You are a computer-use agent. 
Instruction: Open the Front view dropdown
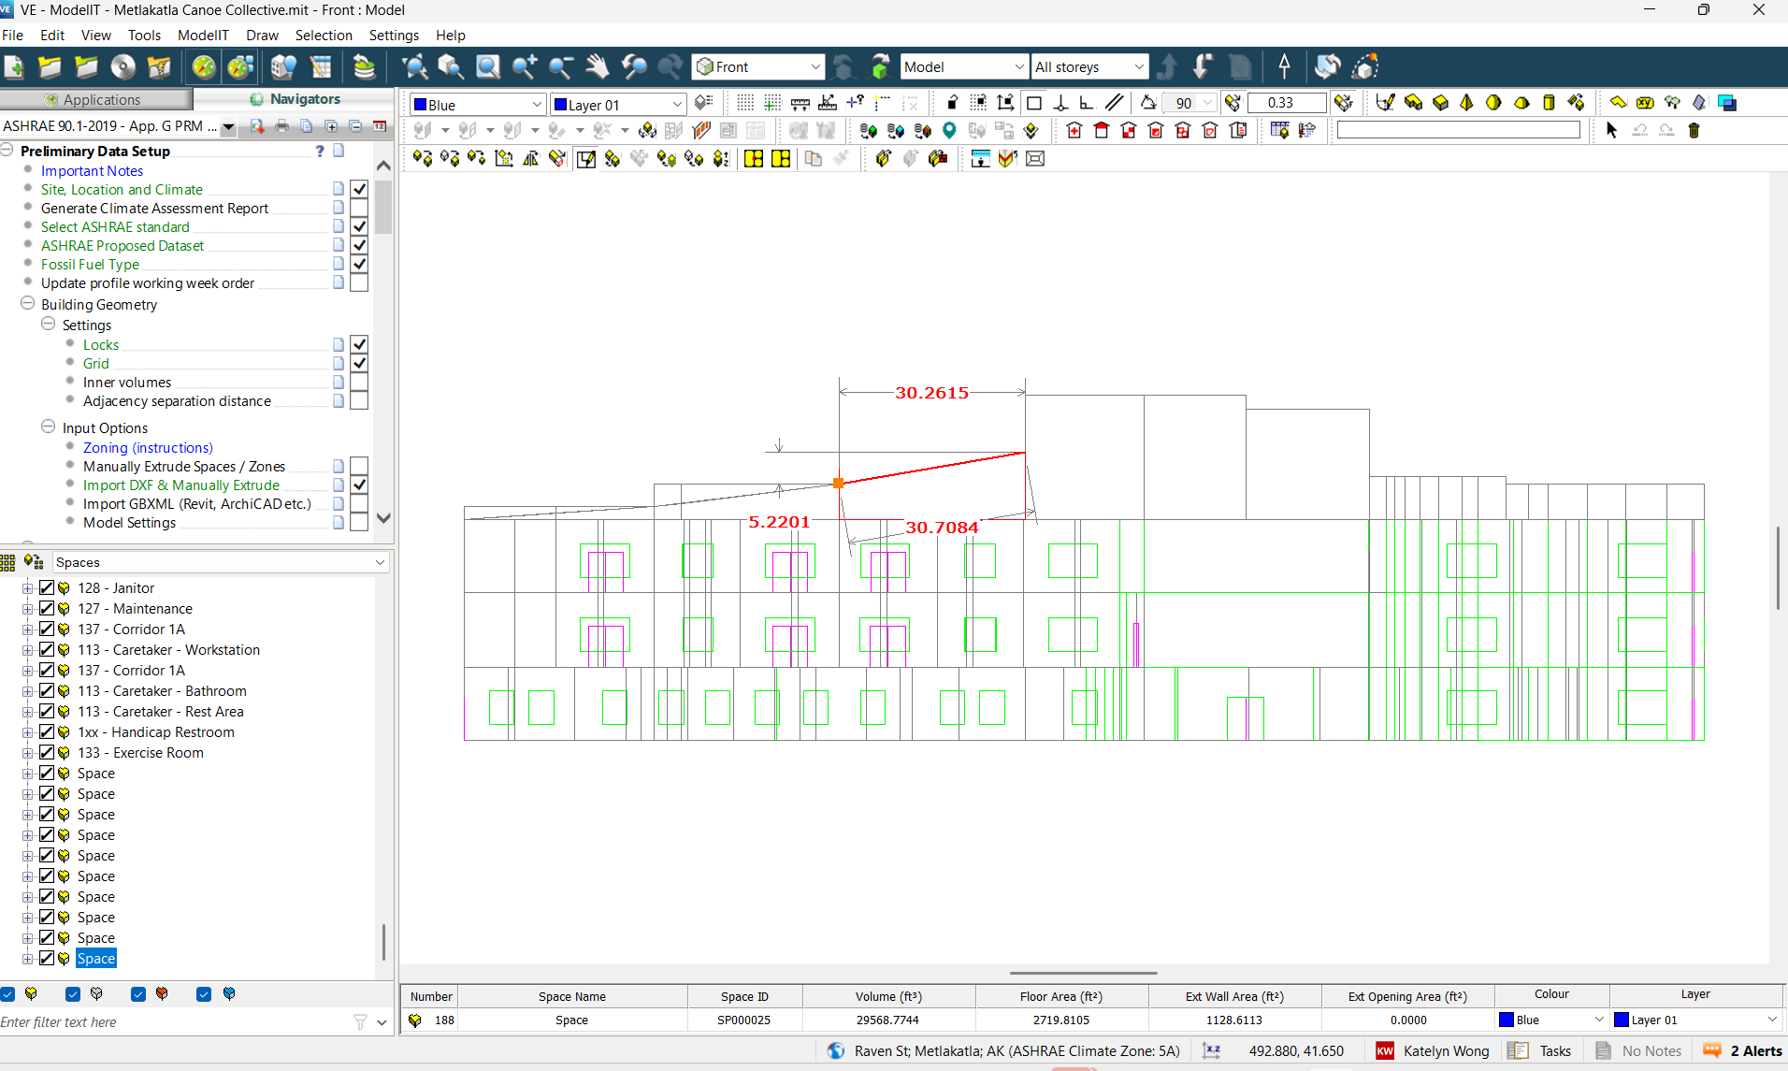[x=758, y=66]
